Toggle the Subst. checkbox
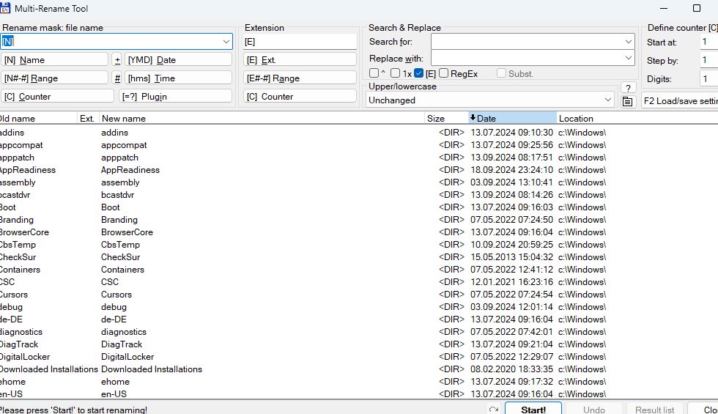718x414 pixels. click(501, 73)
